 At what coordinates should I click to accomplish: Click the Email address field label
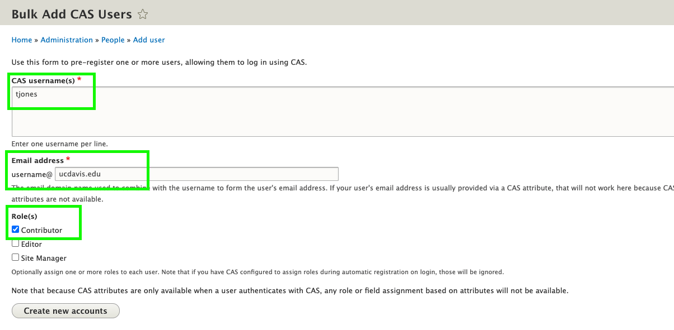[38, 161]
